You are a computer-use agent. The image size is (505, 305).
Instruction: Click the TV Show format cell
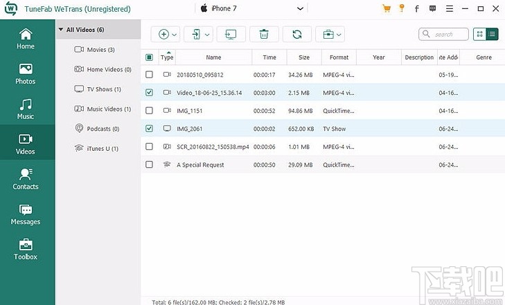335,129
